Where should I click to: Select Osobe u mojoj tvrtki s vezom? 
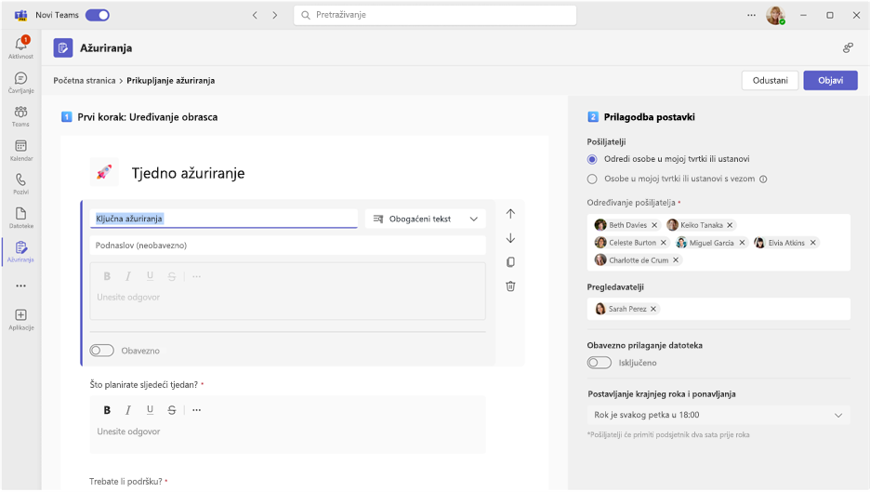coord(592,179)
